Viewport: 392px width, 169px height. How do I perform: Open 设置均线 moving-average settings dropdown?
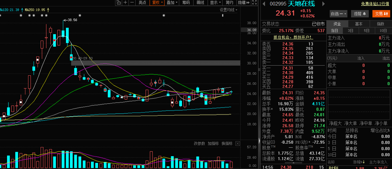tap(229, 10)
